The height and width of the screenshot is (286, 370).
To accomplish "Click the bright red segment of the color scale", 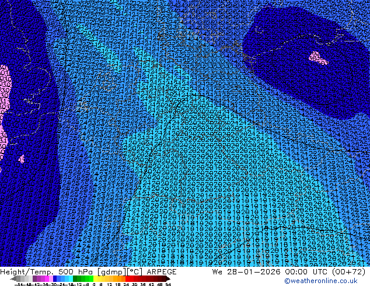I will (x=127, y=278).
